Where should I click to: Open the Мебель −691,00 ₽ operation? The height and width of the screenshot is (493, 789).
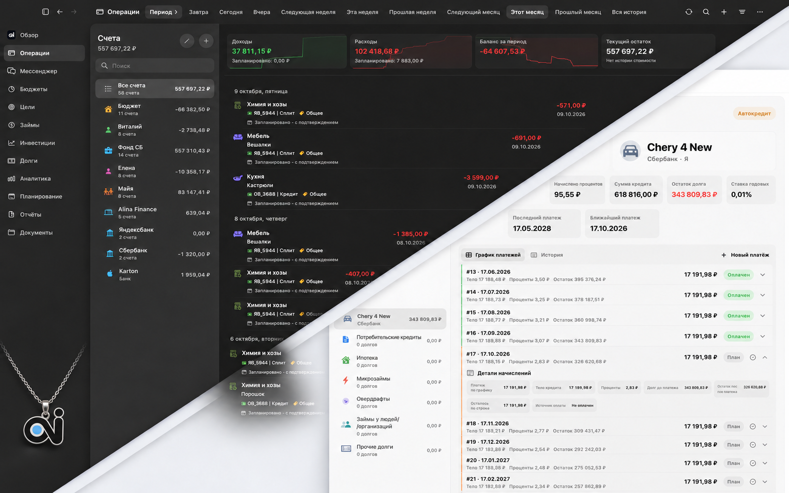point(388,149)
